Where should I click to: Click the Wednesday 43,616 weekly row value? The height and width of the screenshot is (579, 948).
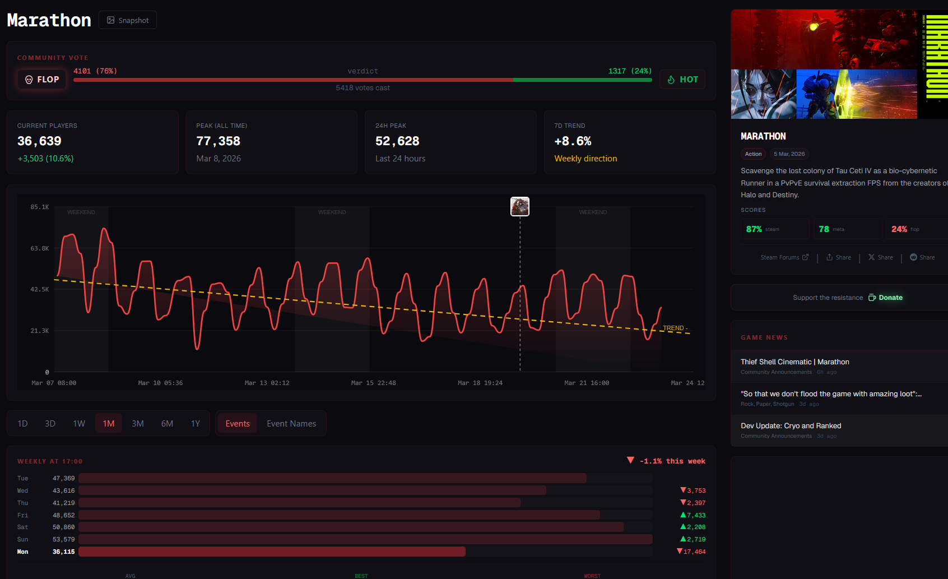point(63,490)
